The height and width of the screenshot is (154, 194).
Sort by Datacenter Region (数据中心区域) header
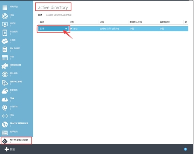(136, 22)
